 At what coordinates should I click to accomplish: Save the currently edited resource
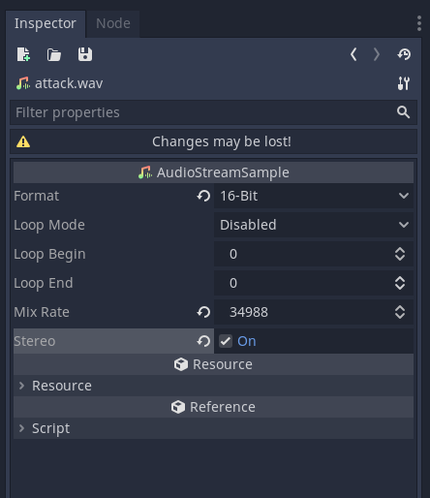tap(85, 54)
